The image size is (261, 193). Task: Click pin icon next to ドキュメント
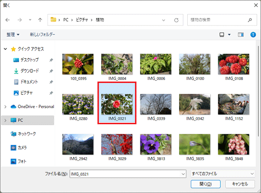(51, 82)
